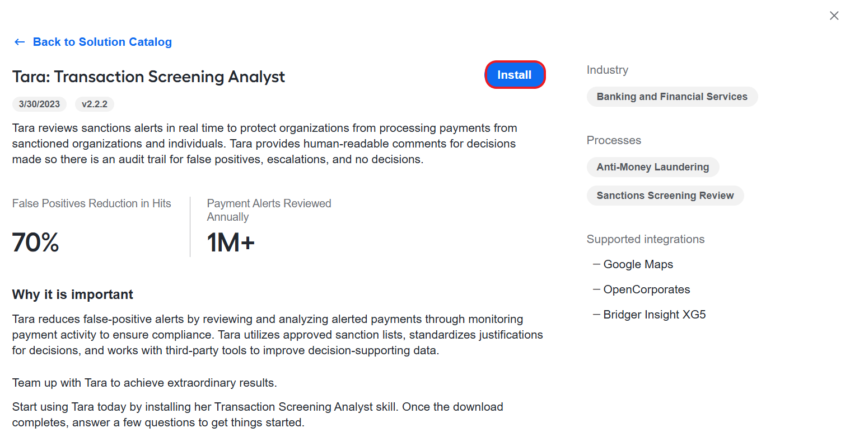Install the Tara skill
850x442 pixels.
(515, 75)
